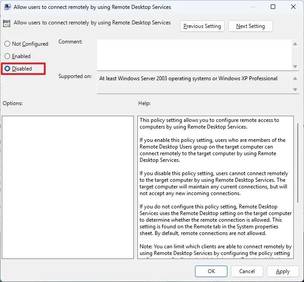Click the 'Supported on:' label
Viewport: 304px width, 282px height.
click(75, 76)
